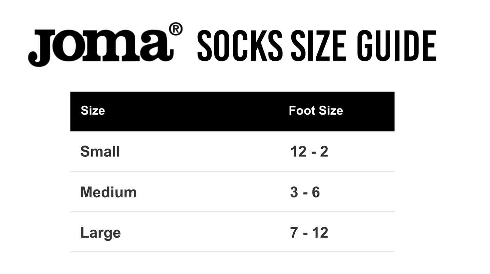
Task: Select the Large size row label
Action: tap(100, 233)
